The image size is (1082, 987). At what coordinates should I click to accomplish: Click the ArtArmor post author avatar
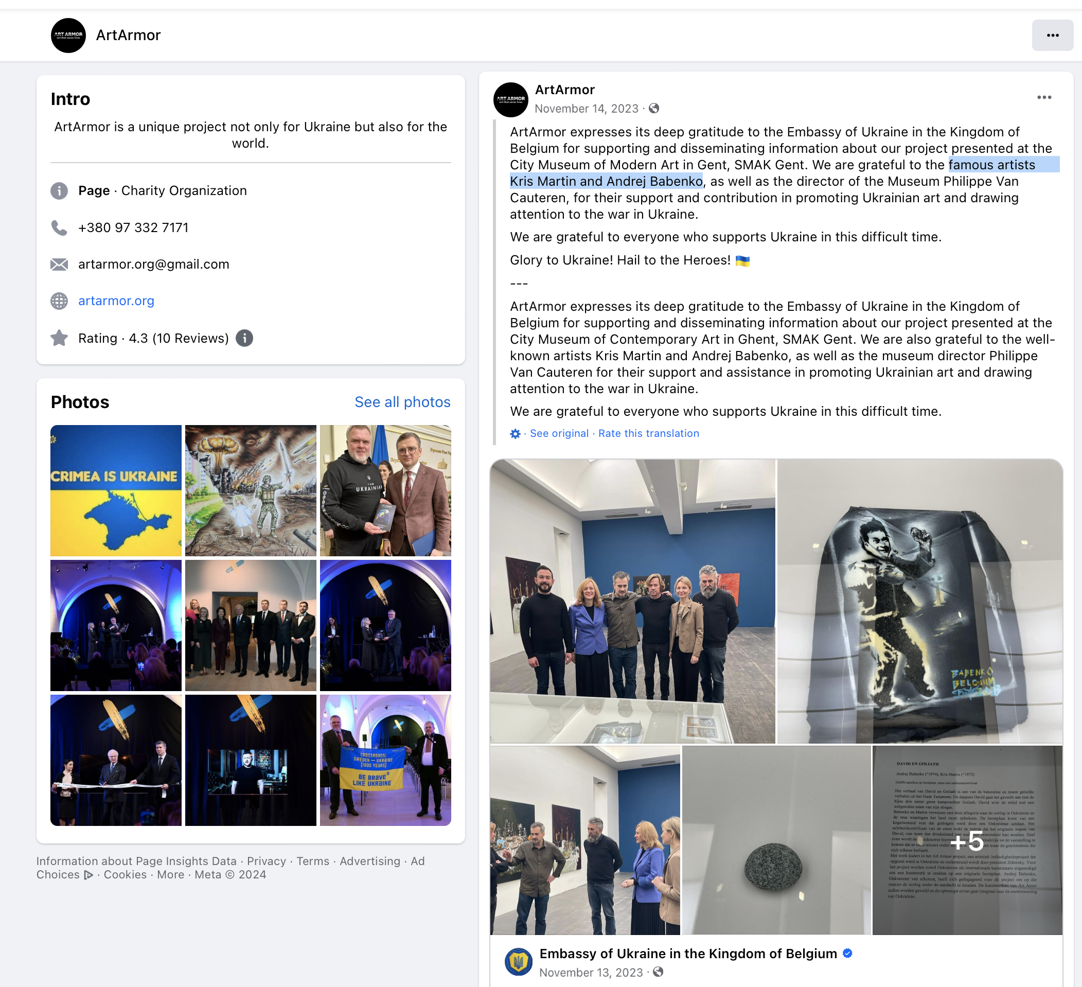[x=510, y=100]
